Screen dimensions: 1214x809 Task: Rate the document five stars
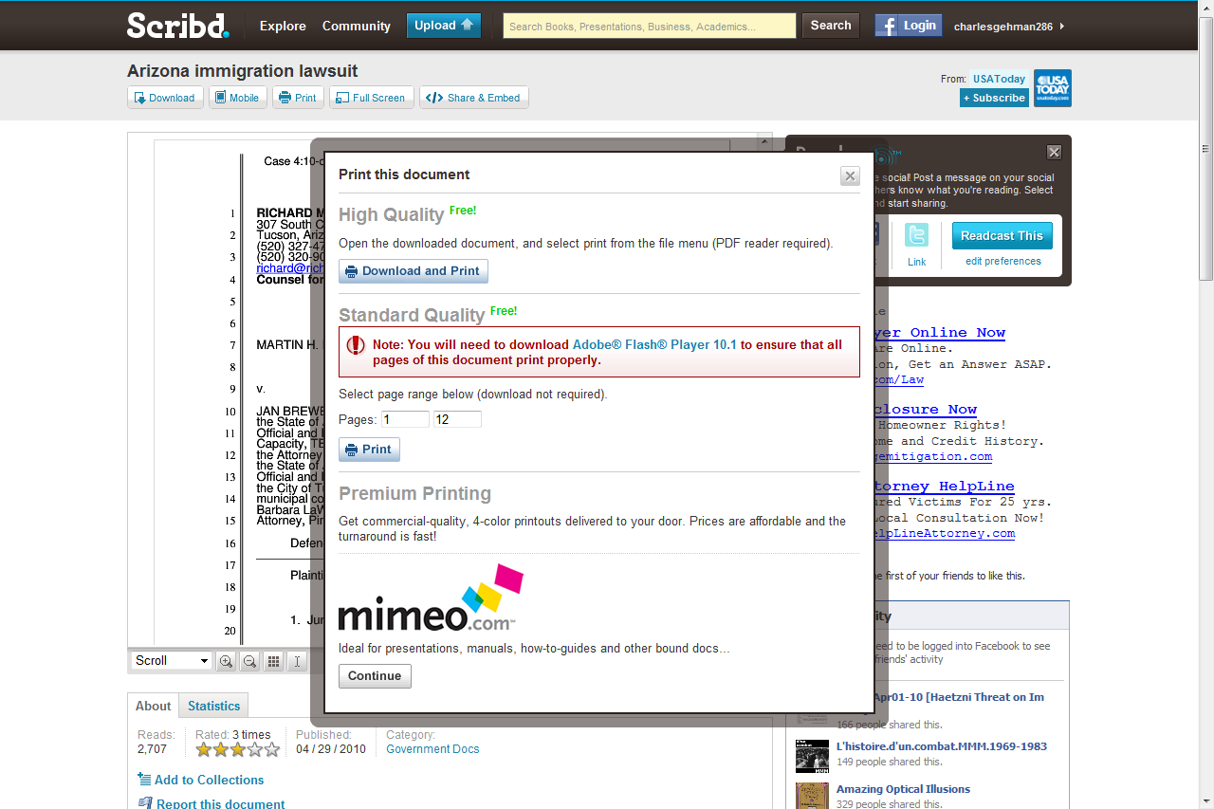tap(272, 750)
